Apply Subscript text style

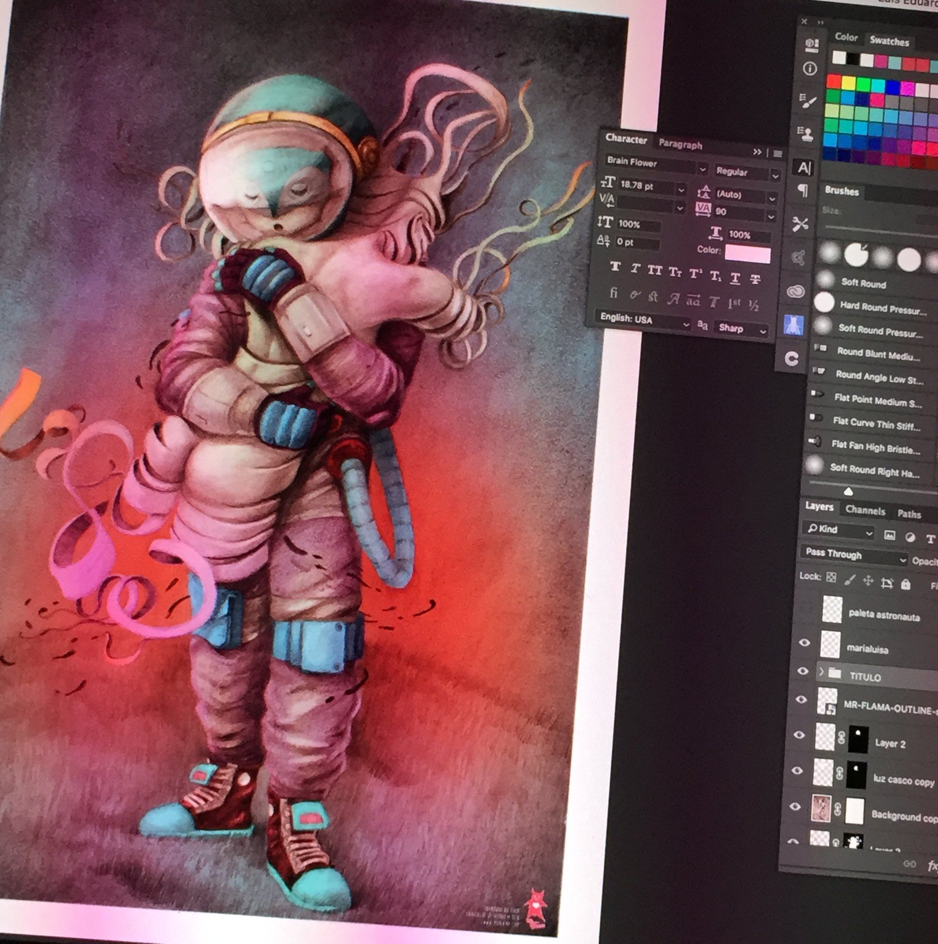coord(715,276)
